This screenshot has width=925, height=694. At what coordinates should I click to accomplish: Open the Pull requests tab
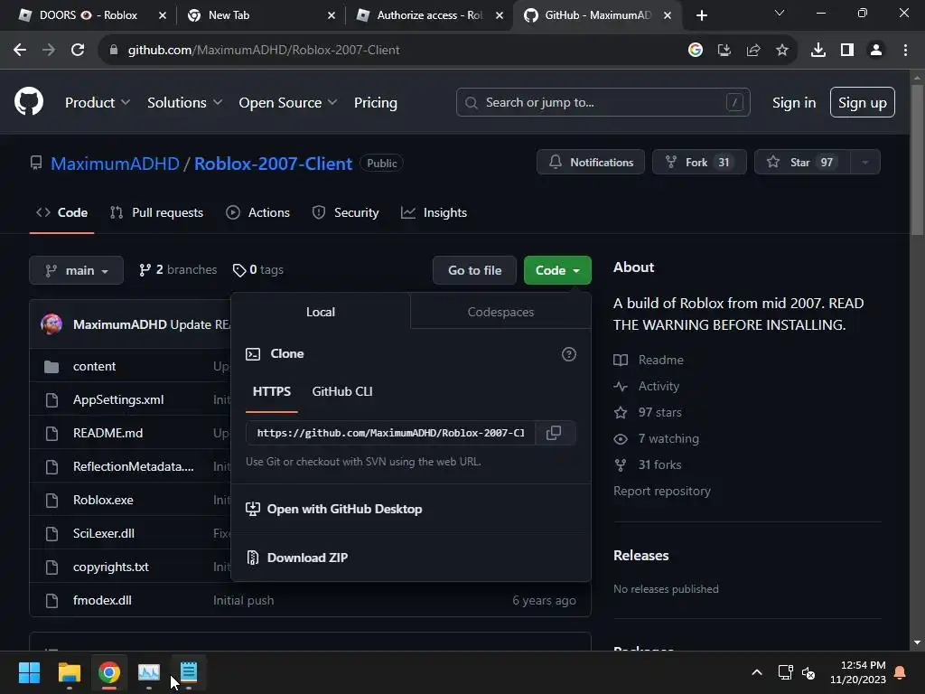click(x=157, y=212)
